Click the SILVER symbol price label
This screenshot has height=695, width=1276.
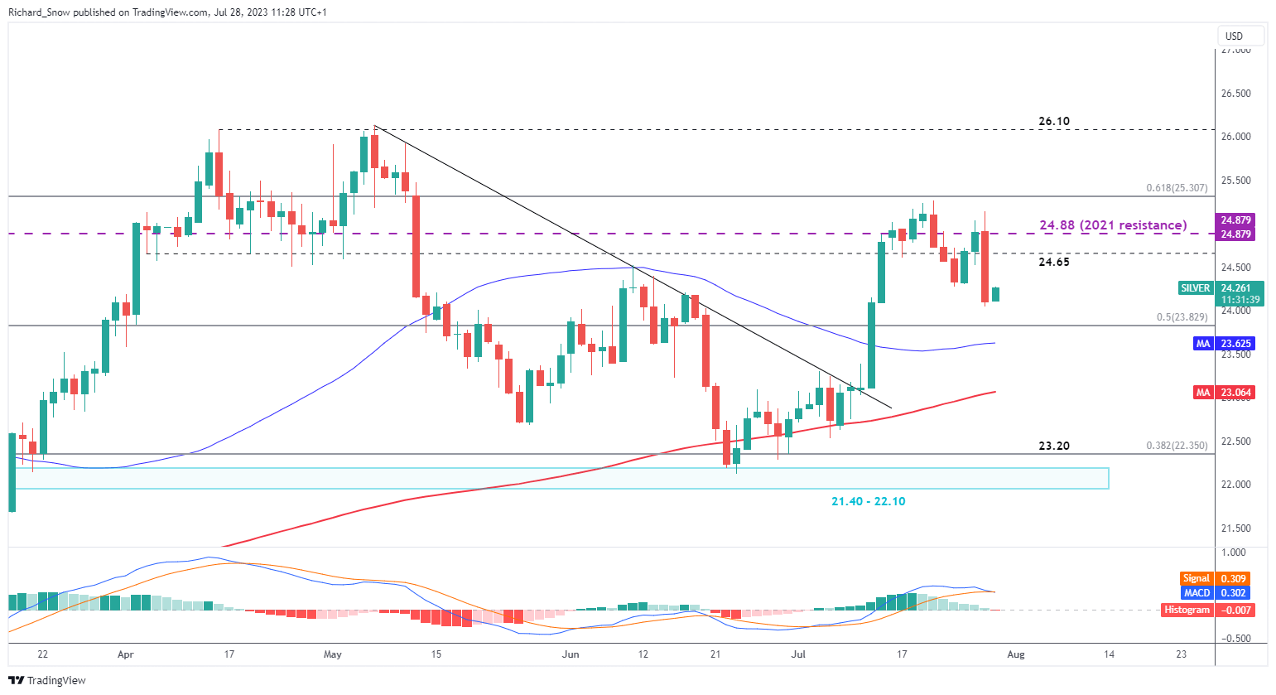pos(1195,288)
